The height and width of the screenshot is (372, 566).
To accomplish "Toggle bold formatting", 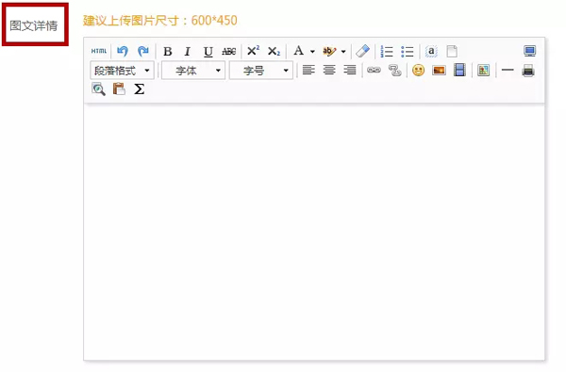I will point(168,52).
